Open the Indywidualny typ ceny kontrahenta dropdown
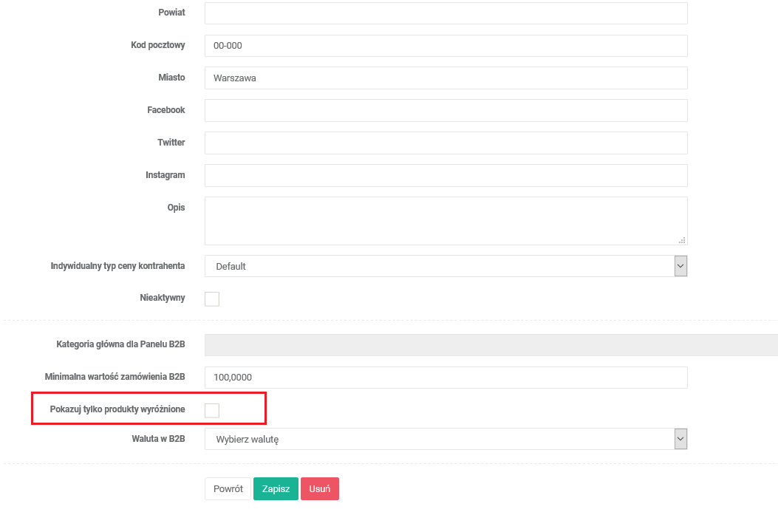 [446, 266]
